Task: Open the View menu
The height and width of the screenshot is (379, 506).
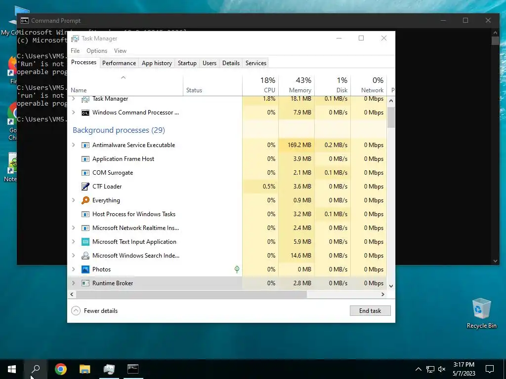Action: [120, 51]
